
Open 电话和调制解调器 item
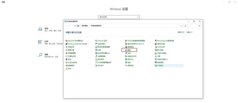[x=102, y=47]
